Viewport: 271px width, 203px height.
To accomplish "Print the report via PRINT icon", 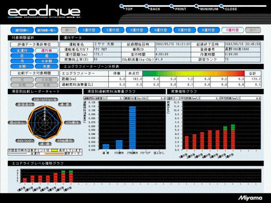I will [x=172, y=6].
